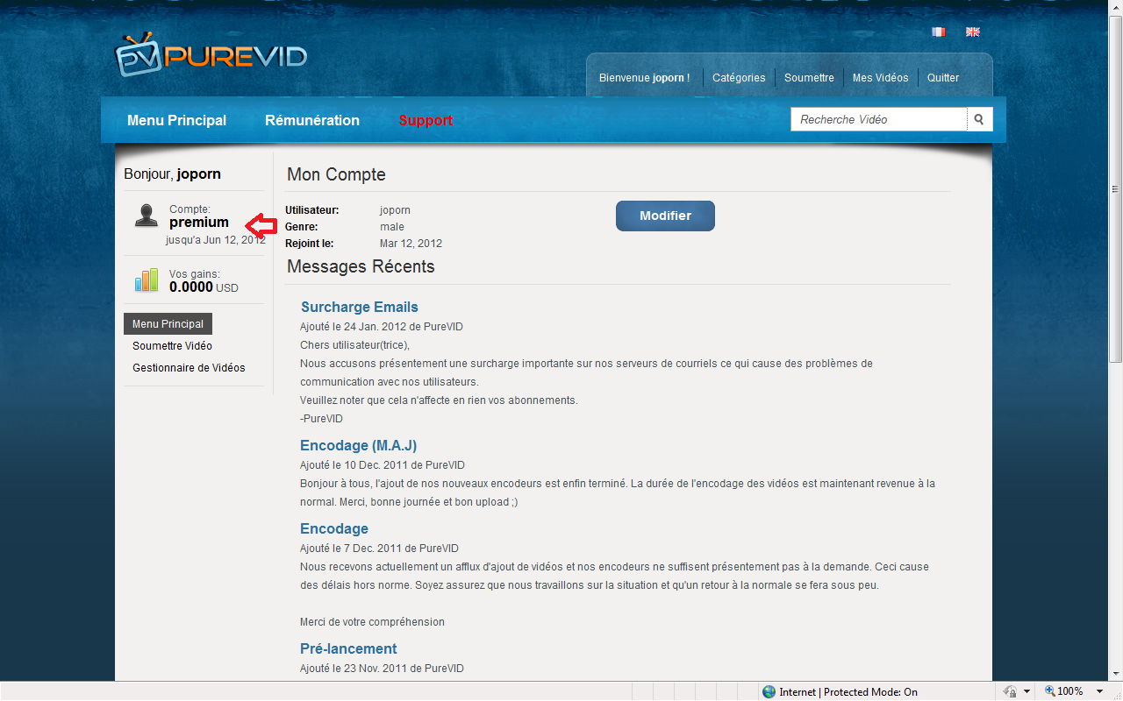Image resolution: width=1123 pixels, height=701 pixels.
Task: Switch language with the UK flag
Action: 973,32
